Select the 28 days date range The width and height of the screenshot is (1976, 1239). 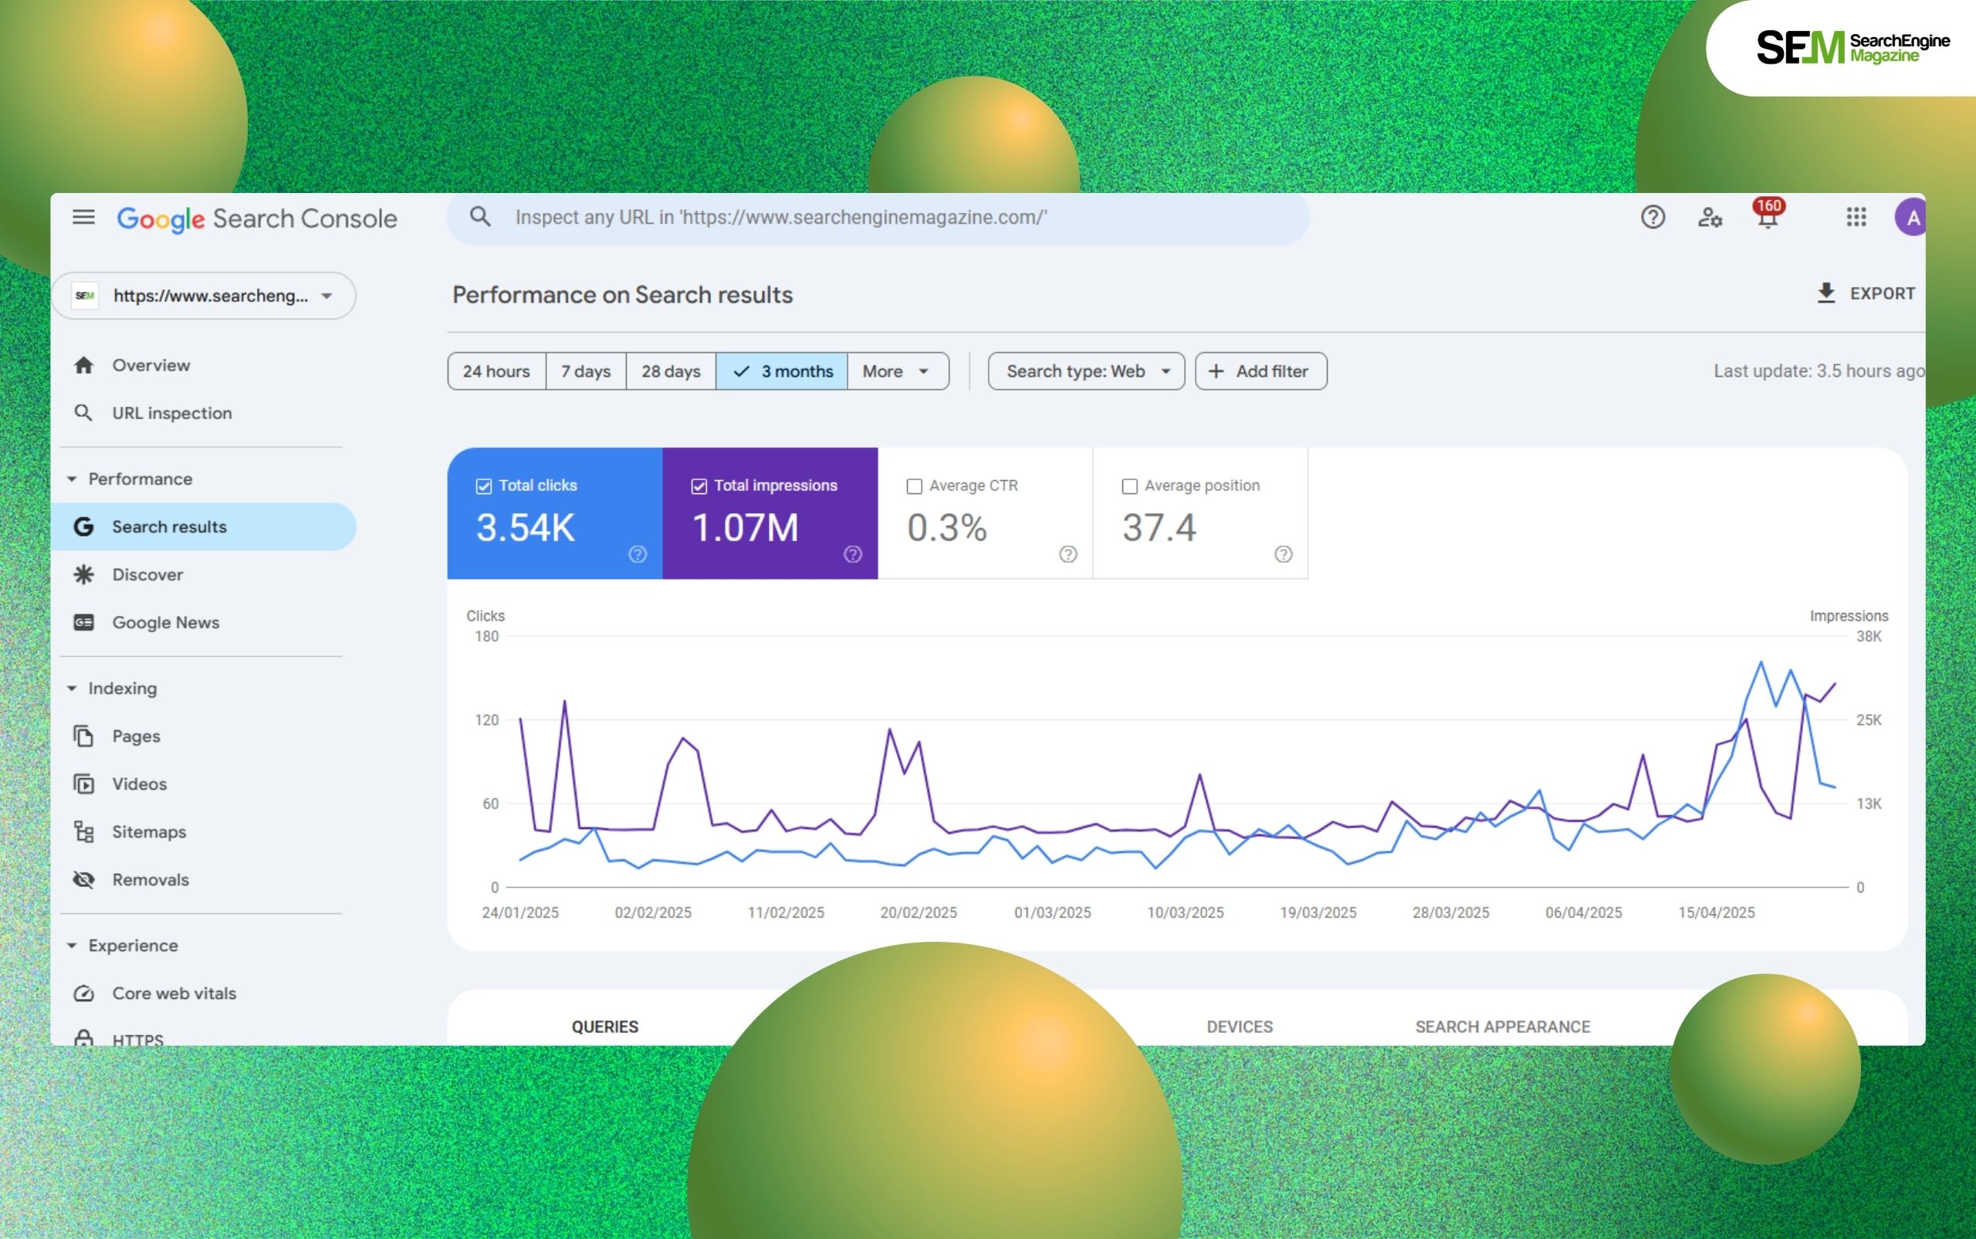pyautogui.click(x=671, y=371)
